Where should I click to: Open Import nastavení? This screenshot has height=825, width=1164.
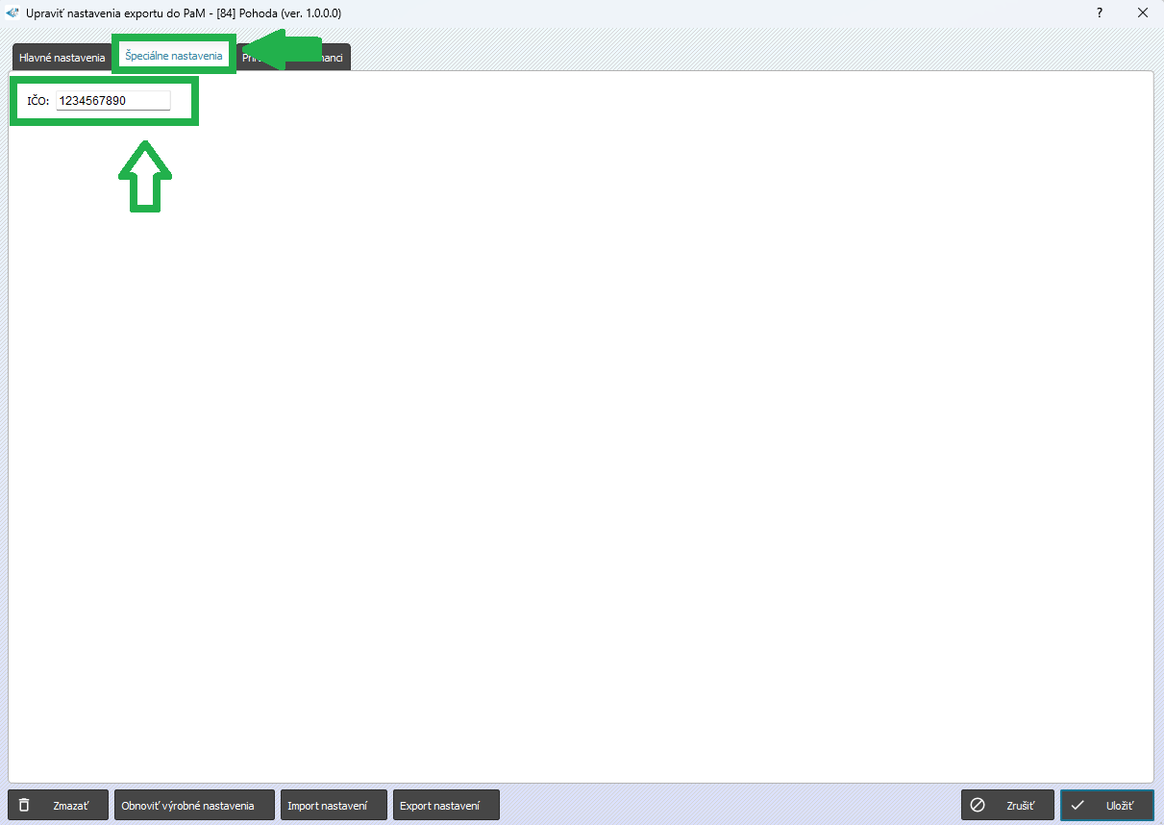click(334, 805)
